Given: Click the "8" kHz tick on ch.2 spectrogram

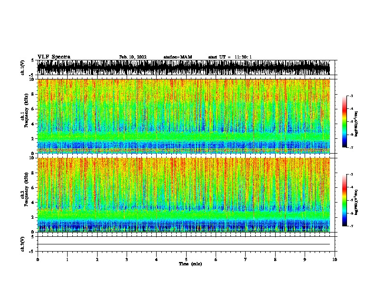Looking at the screenshot, I should pyautogui.click(x=33, y=173).
